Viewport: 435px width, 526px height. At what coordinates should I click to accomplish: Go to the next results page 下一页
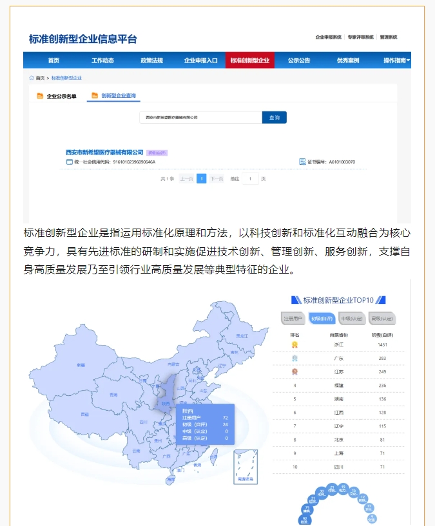[217, 179]
